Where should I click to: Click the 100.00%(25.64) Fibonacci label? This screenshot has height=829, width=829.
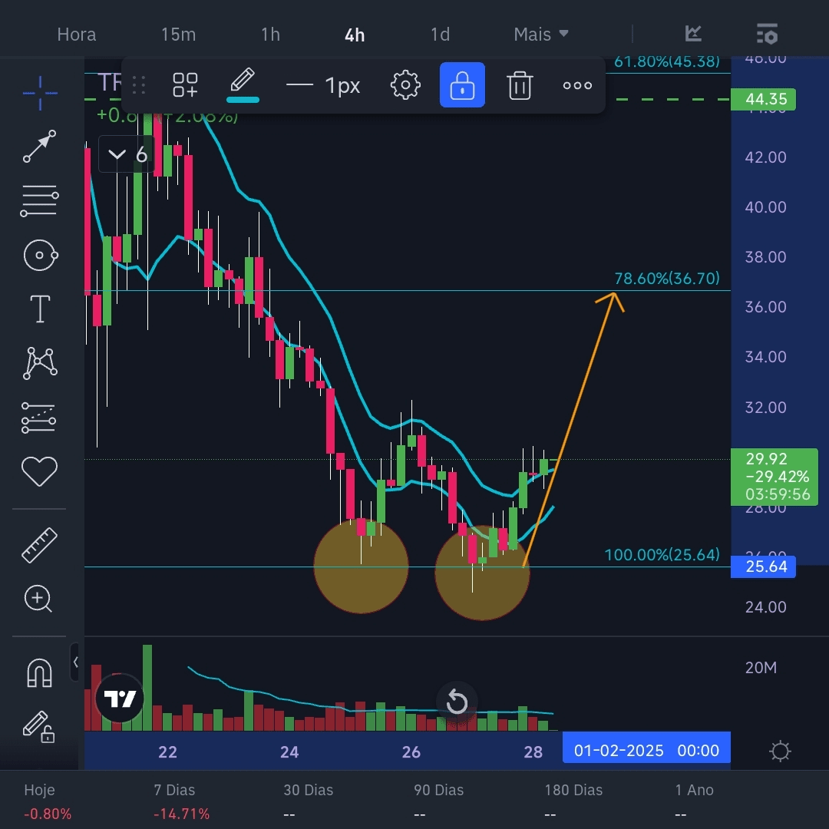[x=662, y=555]
